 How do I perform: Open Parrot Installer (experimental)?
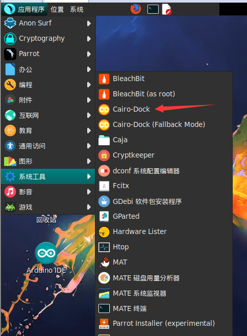pyautogui.click(x=164, y=324)
